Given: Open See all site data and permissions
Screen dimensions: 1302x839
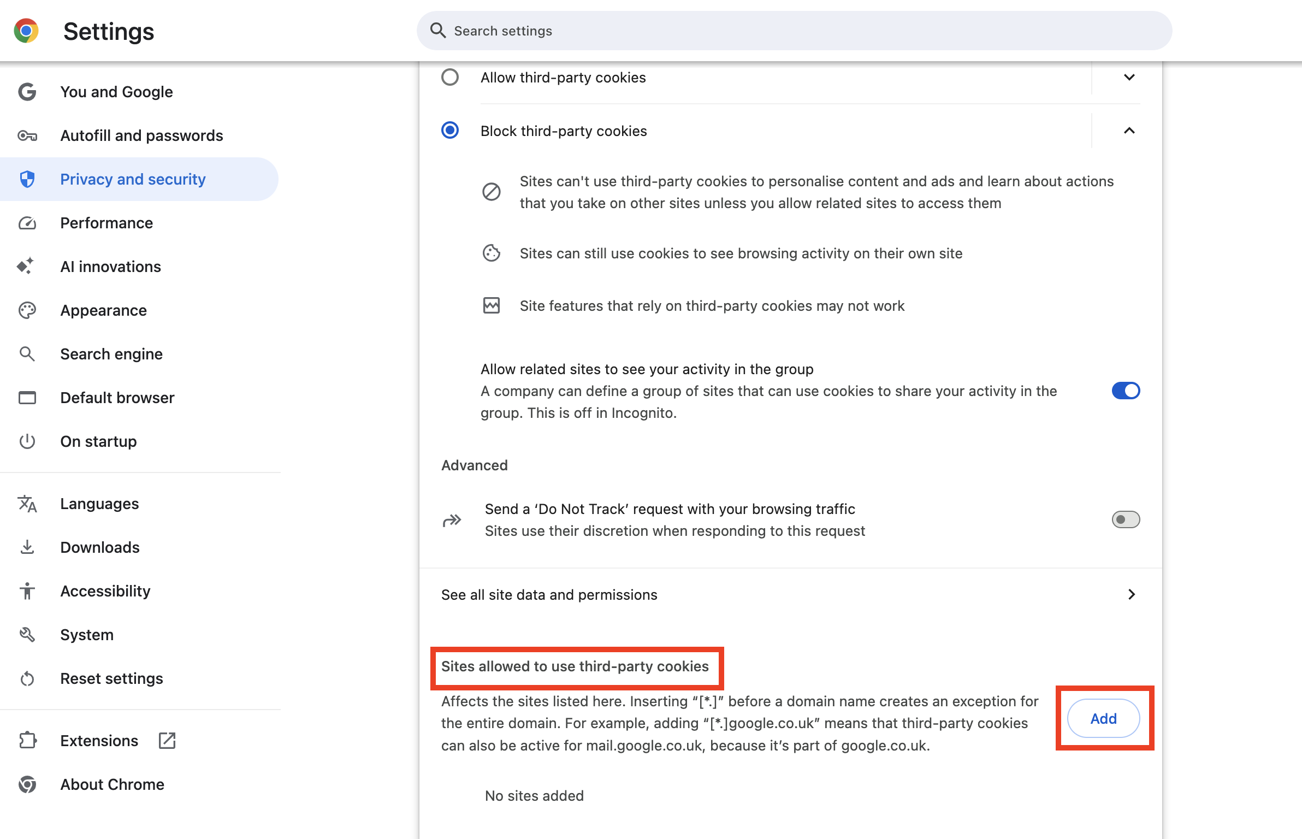Looking at the screenshot, I should click(x=790, y=594).
